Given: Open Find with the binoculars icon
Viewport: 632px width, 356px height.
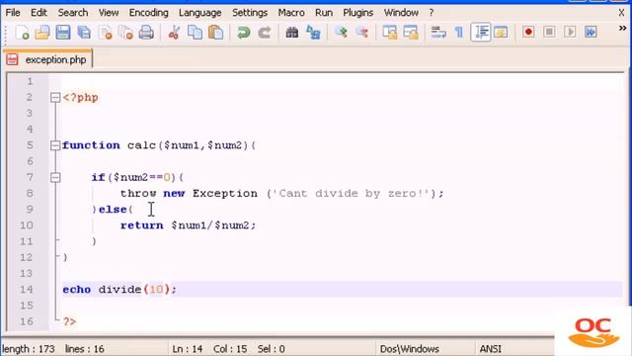Looking at the screenshot, I should (292, 33).
